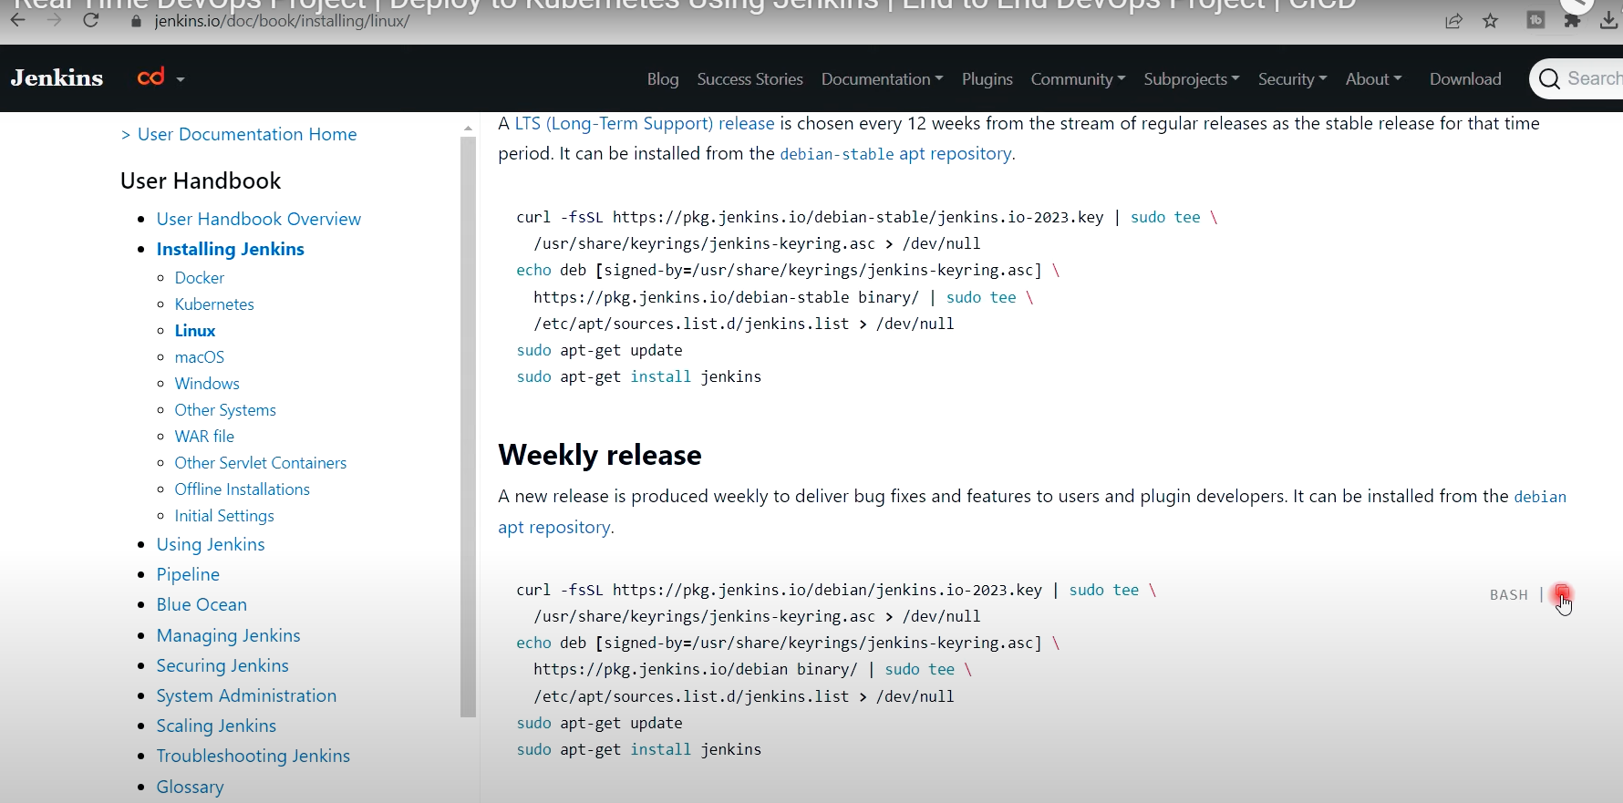1623x803 pixels.
Task: Open the Kubernetes install page
Action: coord(214,304)
